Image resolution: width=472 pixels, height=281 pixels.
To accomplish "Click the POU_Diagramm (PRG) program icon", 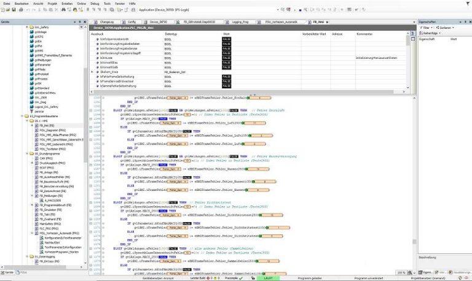I will pyautogui.click(x=36, y=130).
